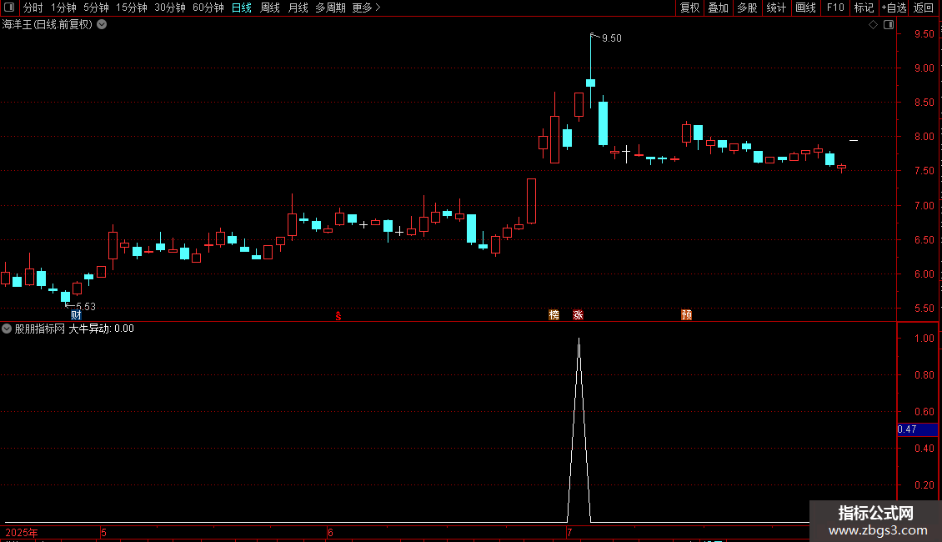The width and height of the screenshot is (942, 542).
Task: Open the 复权 adjustment menu
Action: [689, 8]
